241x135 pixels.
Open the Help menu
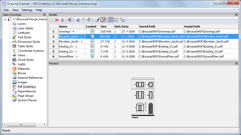(39, 10)
